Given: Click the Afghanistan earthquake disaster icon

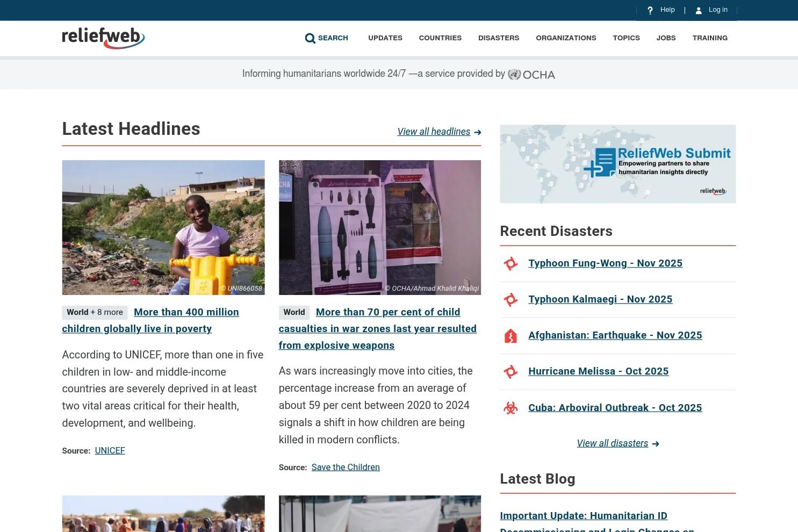Looking at the screenshot, I should (511, 336).
